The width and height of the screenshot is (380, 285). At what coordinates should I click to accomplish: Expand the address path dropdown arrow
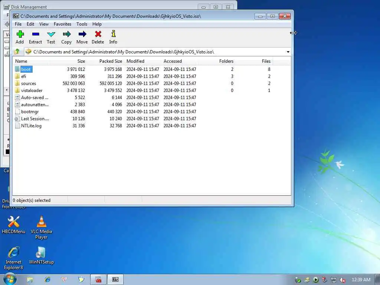288,52
